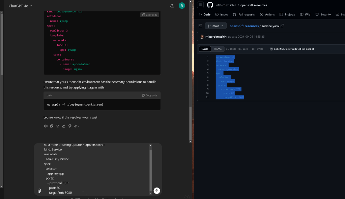Switch to the Projects tab

pos(287,14)
